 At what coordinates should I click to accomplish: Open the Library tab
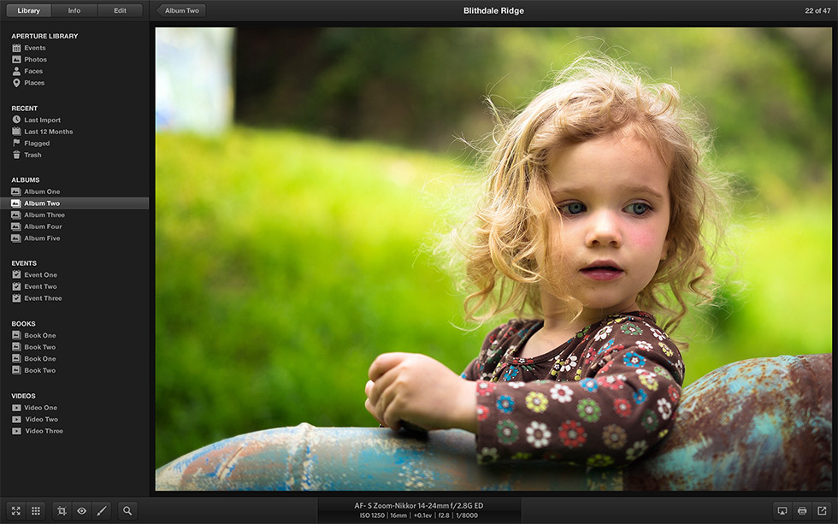click(x=28, y=10)
